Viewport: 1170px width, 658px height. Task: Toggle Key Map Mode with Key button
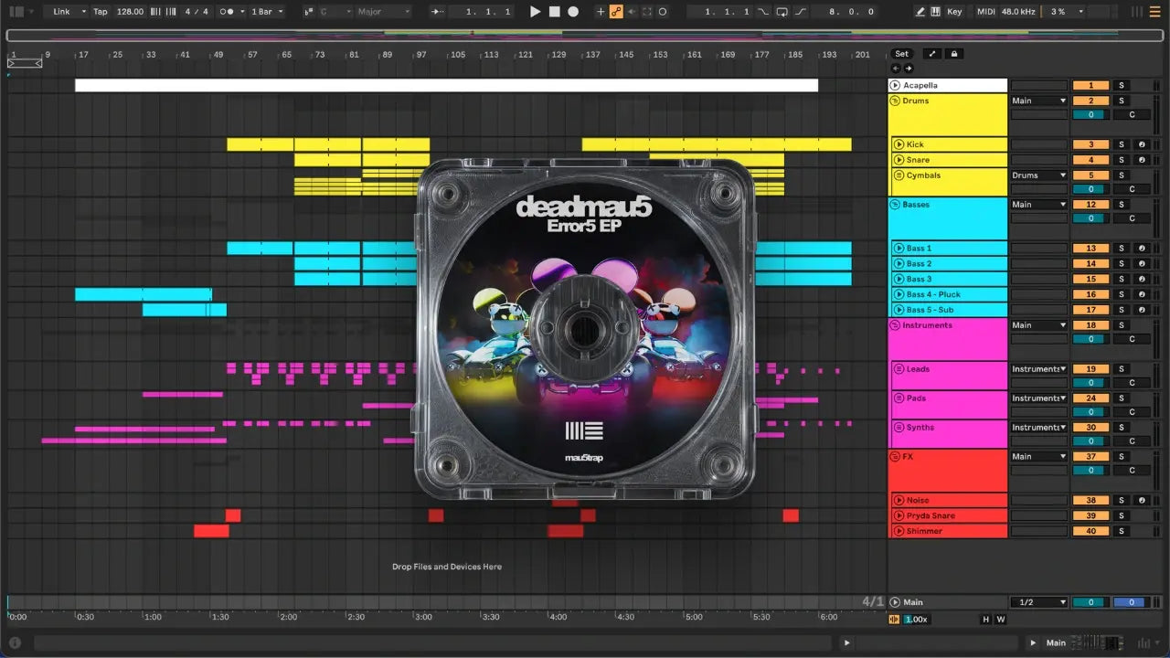pyautogui.click(x=954, y=12)
